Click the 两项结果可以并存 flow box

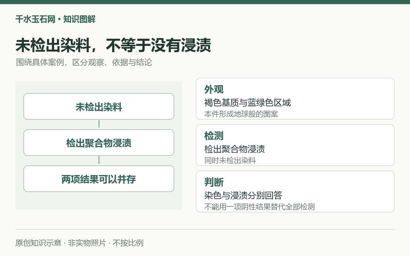[x=99, y=179]
